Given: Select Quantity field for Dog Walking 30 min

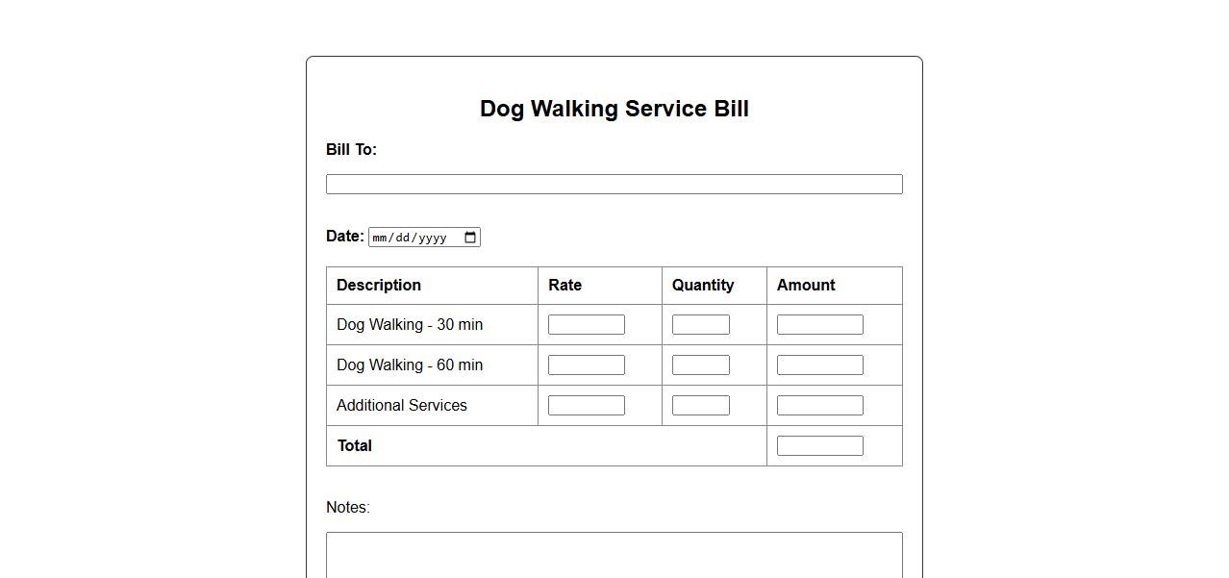Looking at the screenshot, I should click(x=700, y=325).
